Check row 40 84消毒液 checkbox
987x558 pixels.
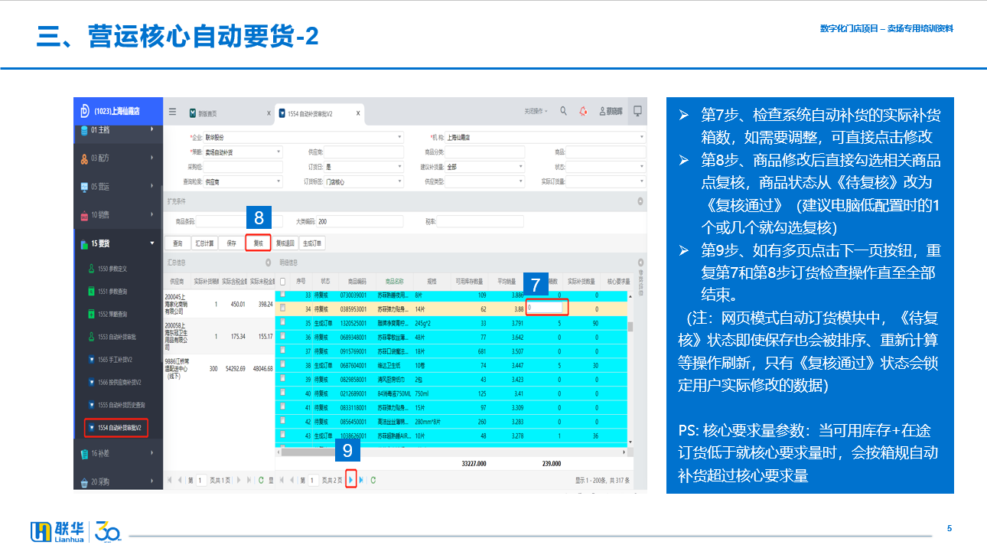(282, 393)
